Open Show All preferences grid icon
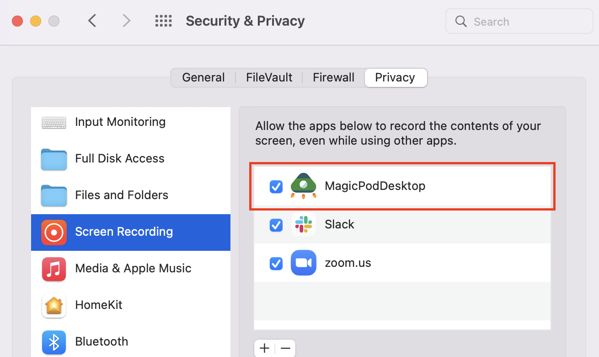Image resolution: width=599 pixels, height=357 pixels. [x=163, y=21]
